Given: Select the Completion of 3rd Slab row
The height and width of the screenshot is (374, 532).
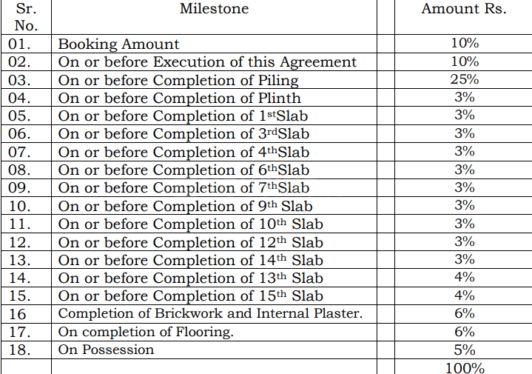Looking at the screenshot, I should 183,134.
